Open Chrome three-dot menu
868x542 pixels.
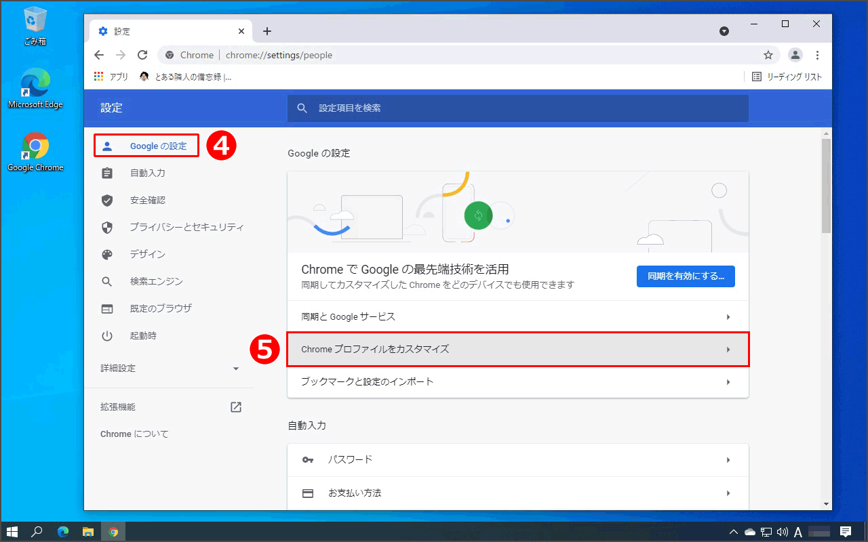pos(817,55)
